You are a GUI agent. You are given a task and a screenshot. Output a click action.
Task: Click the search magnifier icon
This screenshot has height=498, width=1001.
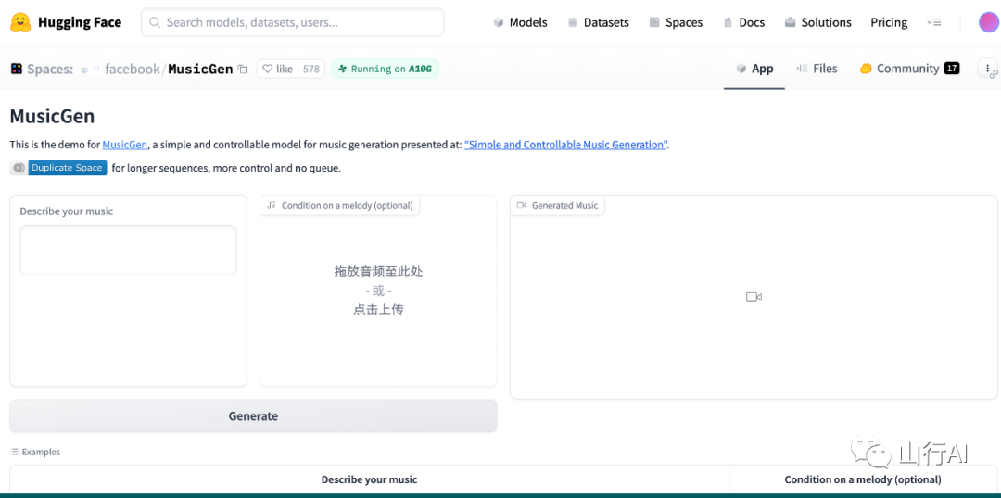coord(155,22)
